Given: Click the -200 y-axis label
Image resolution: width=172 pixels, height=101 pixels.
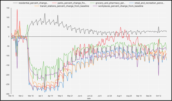Looking at the screenshot, I should pos(8,75).
